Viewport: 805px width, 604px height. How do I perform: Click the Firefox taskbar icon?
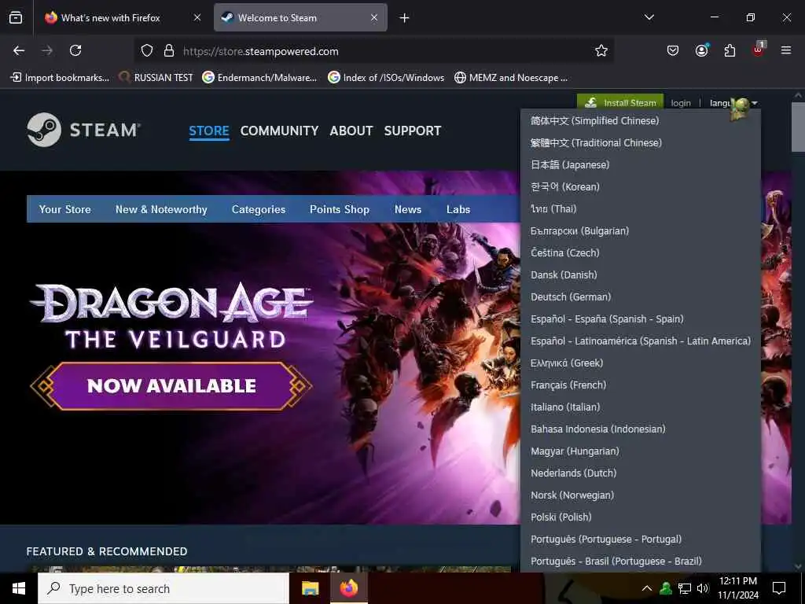click(x=348, y=588)
